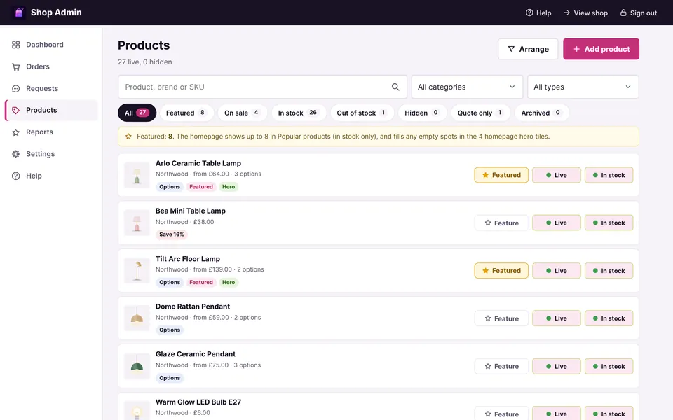Feature the Bea Mini Table Lamp
The width and height of the screenshot is (673, 420).
[x=501, y=223]
